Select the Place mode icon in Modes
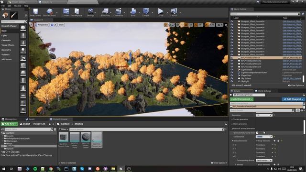 coord(5,15)
